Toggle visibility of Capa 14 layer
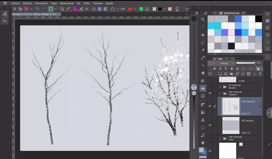This screenshot has height=159, width=272. (210, 125)
